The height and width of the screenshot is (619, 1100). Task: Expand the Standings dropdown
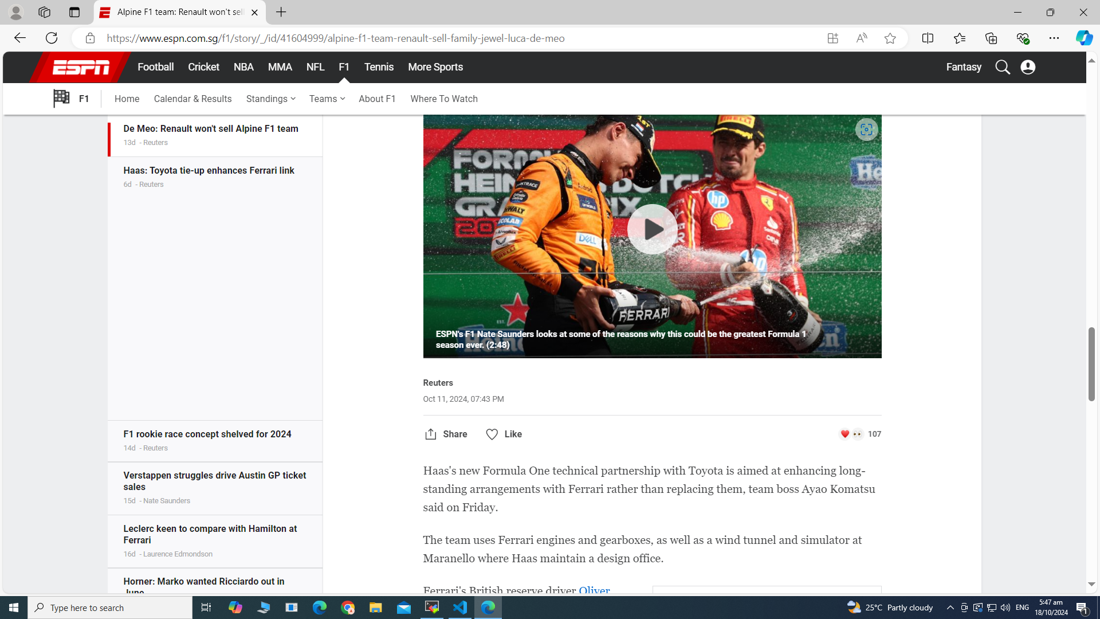click(271, 99)
